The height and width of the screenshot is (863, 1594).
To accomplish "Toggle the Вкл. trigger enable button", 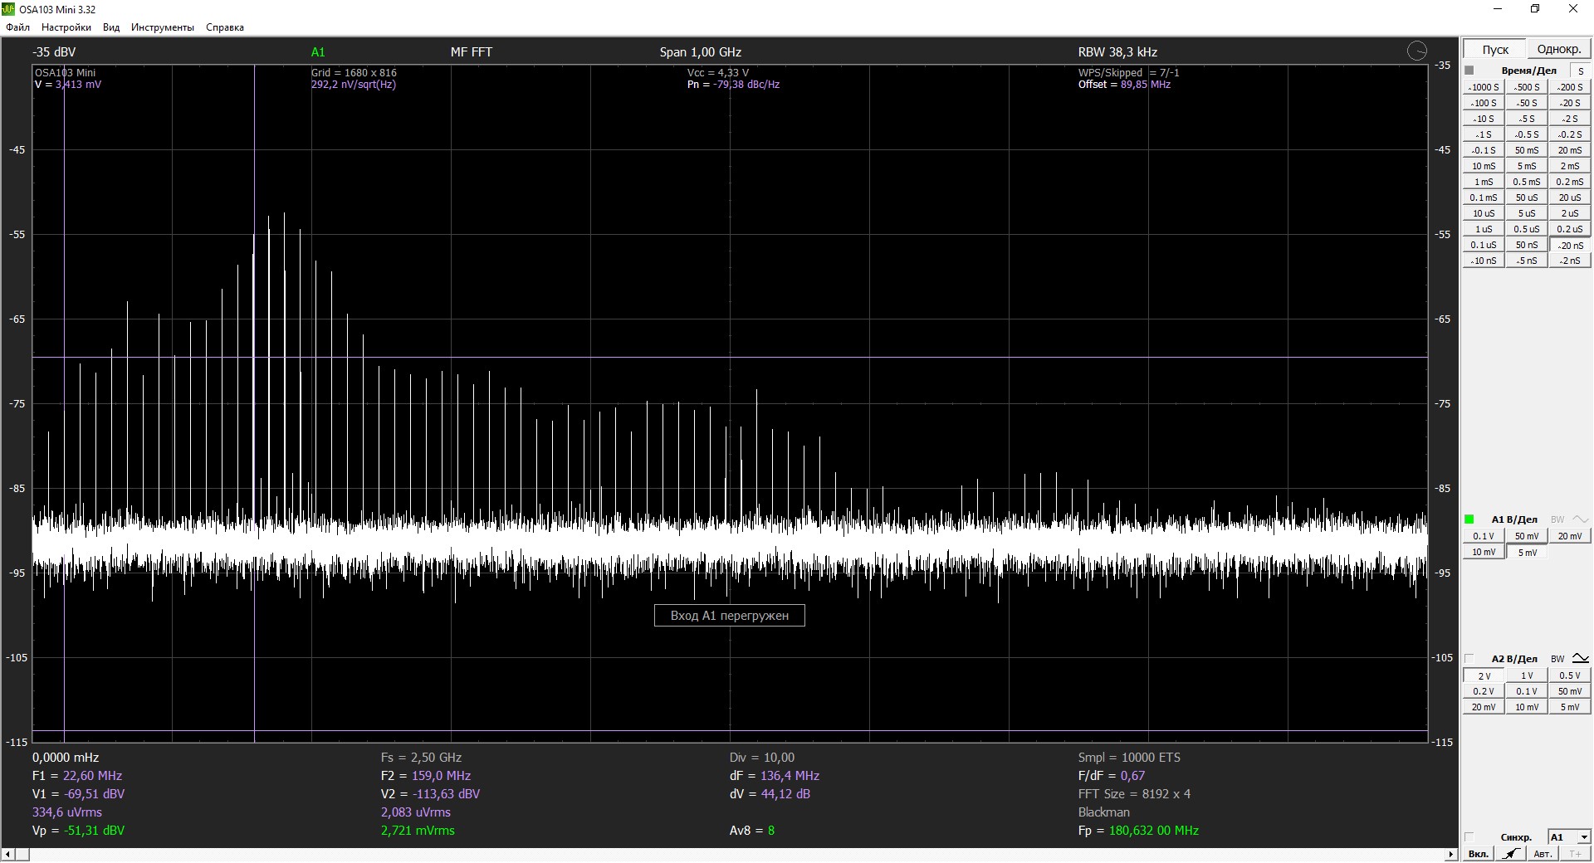I will pyautogui.click(x=1479, y=854).
